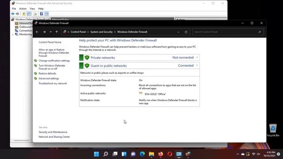Open the Windows Start button
This screenshot has height=159, width=283.
(96, 154)
